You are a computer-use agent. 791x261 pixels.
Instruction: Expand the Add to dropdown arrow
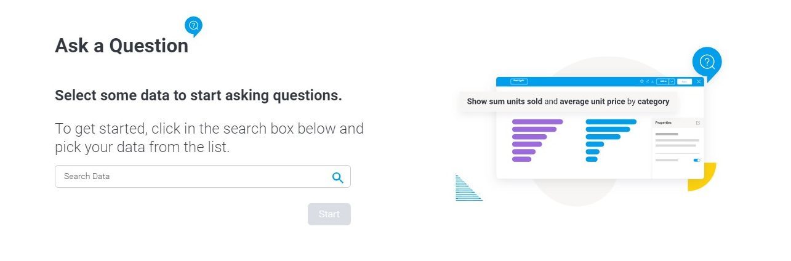(x=672, y=81)
